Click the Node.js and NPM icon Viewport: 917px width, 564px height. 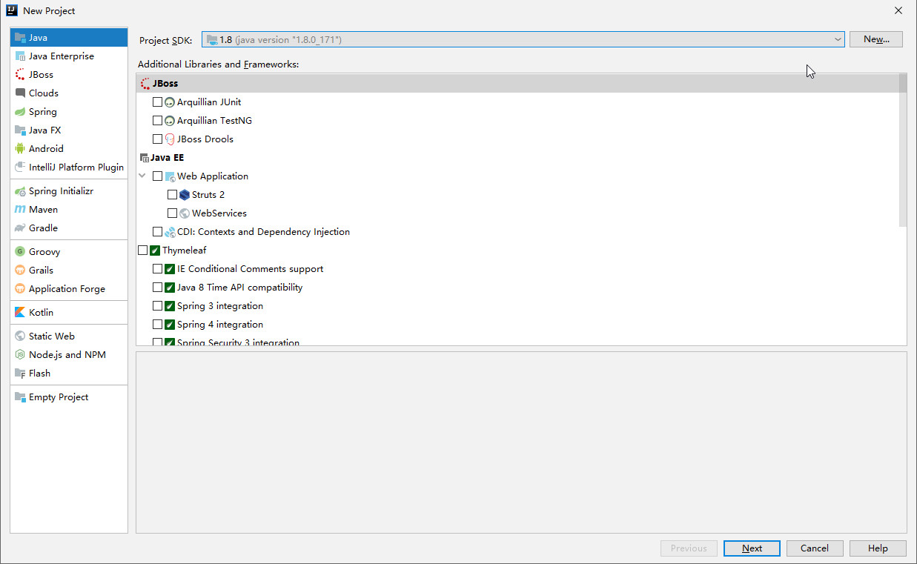(20, 354)
